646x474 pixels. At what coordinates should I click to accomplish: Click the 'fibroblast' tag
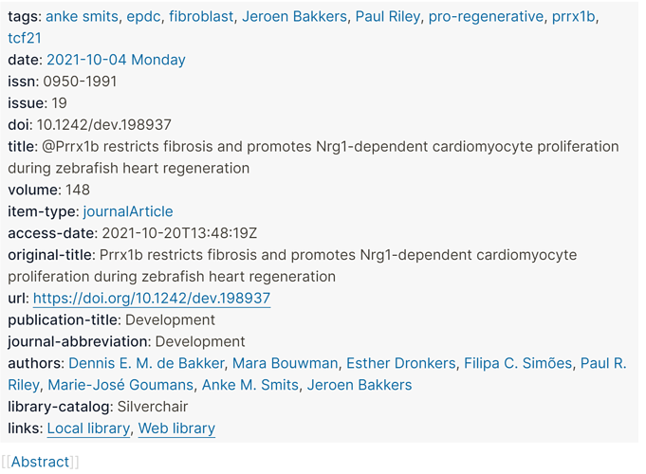[x=201, y=16]
